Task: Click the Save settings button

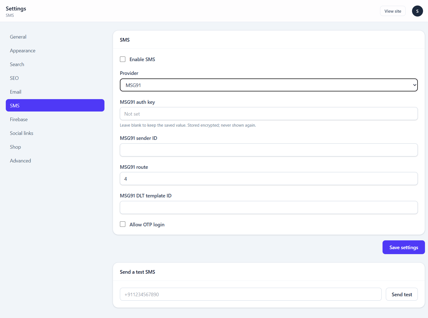Action: 403,247
